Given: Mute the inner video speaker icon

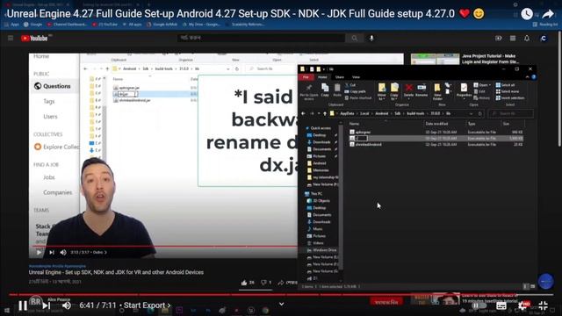Looking at the screenshot, I should [x=63, y=252].
